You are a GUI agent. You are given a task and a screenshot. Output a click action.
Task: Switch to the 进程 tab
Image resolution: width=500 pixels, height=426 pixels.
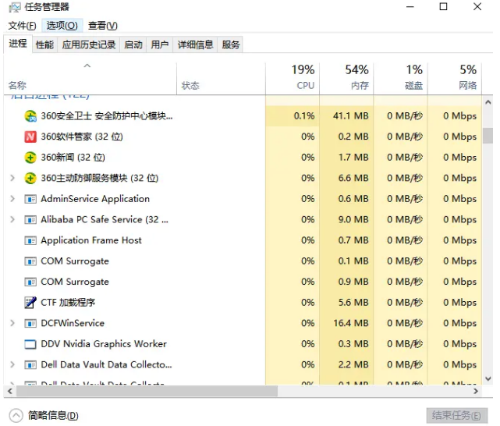tap(18, 44)
